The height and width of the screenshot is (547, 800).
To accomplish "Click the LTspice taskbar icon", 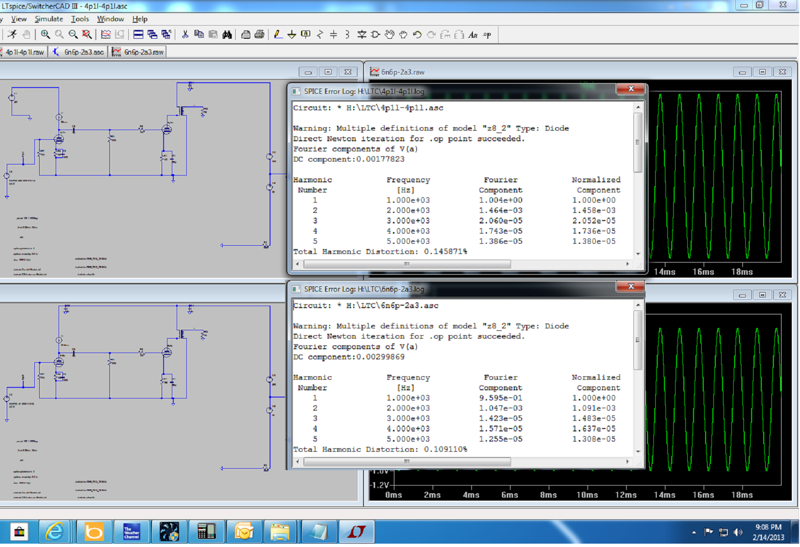I will point(356,532).
